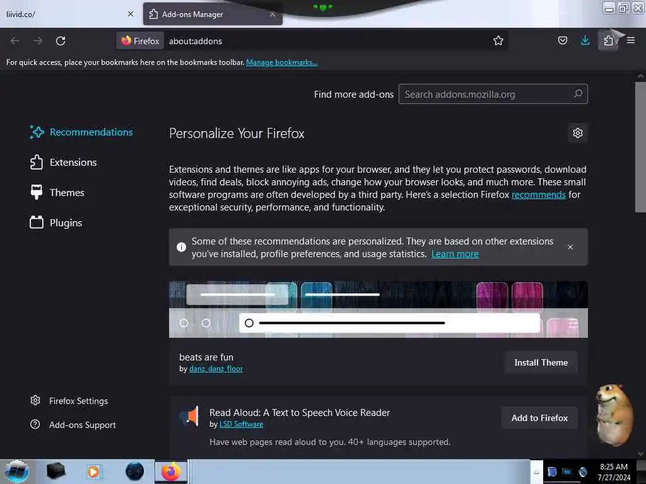Click the scrollbar down arrow
Screen dimensions: 646x484
point(640,454)
